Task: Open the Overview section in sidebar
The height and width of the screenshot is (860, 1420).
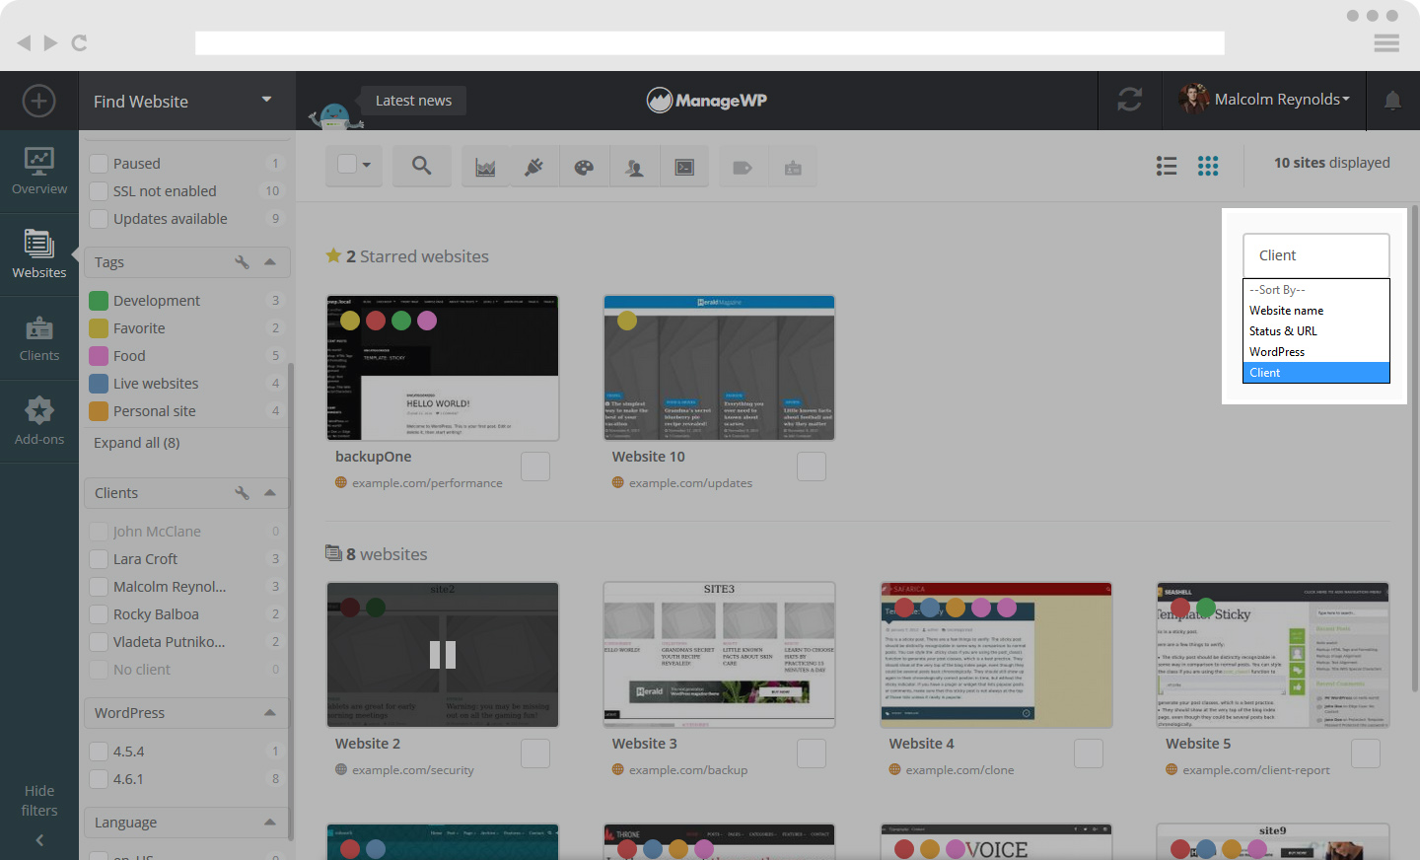Action: 39,172
